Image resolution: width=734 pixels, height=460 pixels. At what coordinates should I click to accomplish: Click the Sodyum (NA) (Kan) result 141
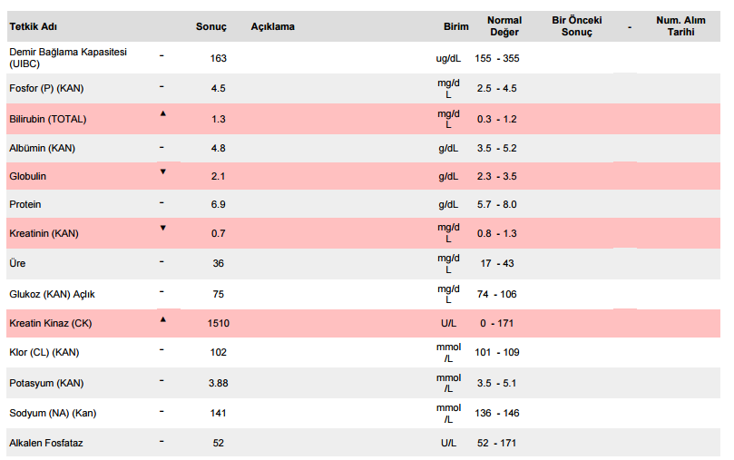(218, 413)
